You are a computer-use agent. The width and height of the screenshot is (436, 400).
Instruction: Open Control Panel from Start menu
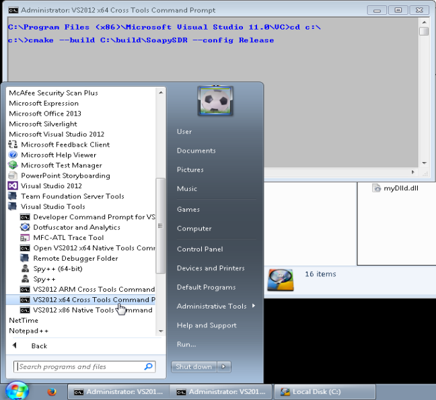pyautogui.click(x=200, y=249)
